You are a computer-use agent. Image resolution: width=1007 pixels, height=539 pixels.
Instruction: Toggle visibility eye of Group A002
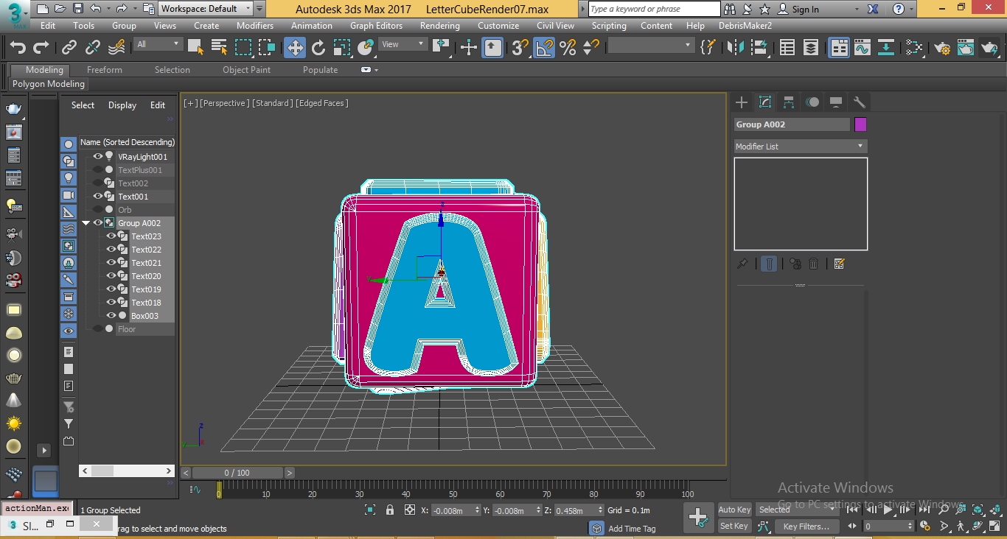tap(97, 223)
